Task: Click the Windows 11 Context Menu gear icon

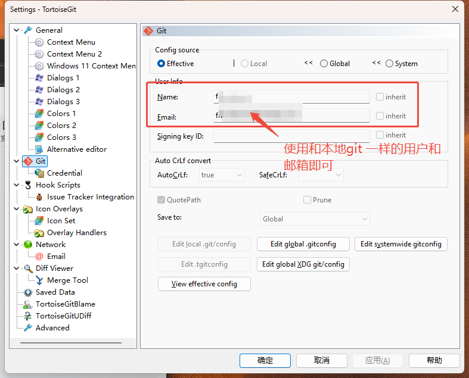Action: [39, 66]
